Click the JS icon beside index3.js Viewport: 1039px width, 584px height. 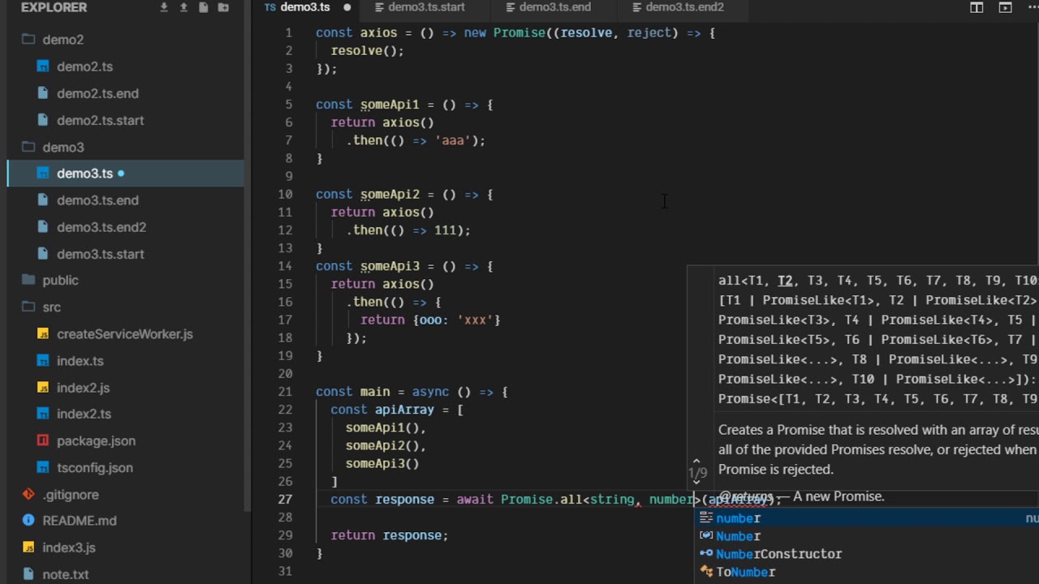(x=28, y=547)
